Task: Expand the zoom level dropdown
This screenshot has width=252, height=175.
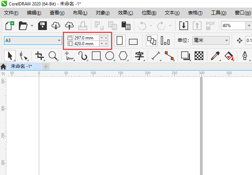Action: click(249, 26)
